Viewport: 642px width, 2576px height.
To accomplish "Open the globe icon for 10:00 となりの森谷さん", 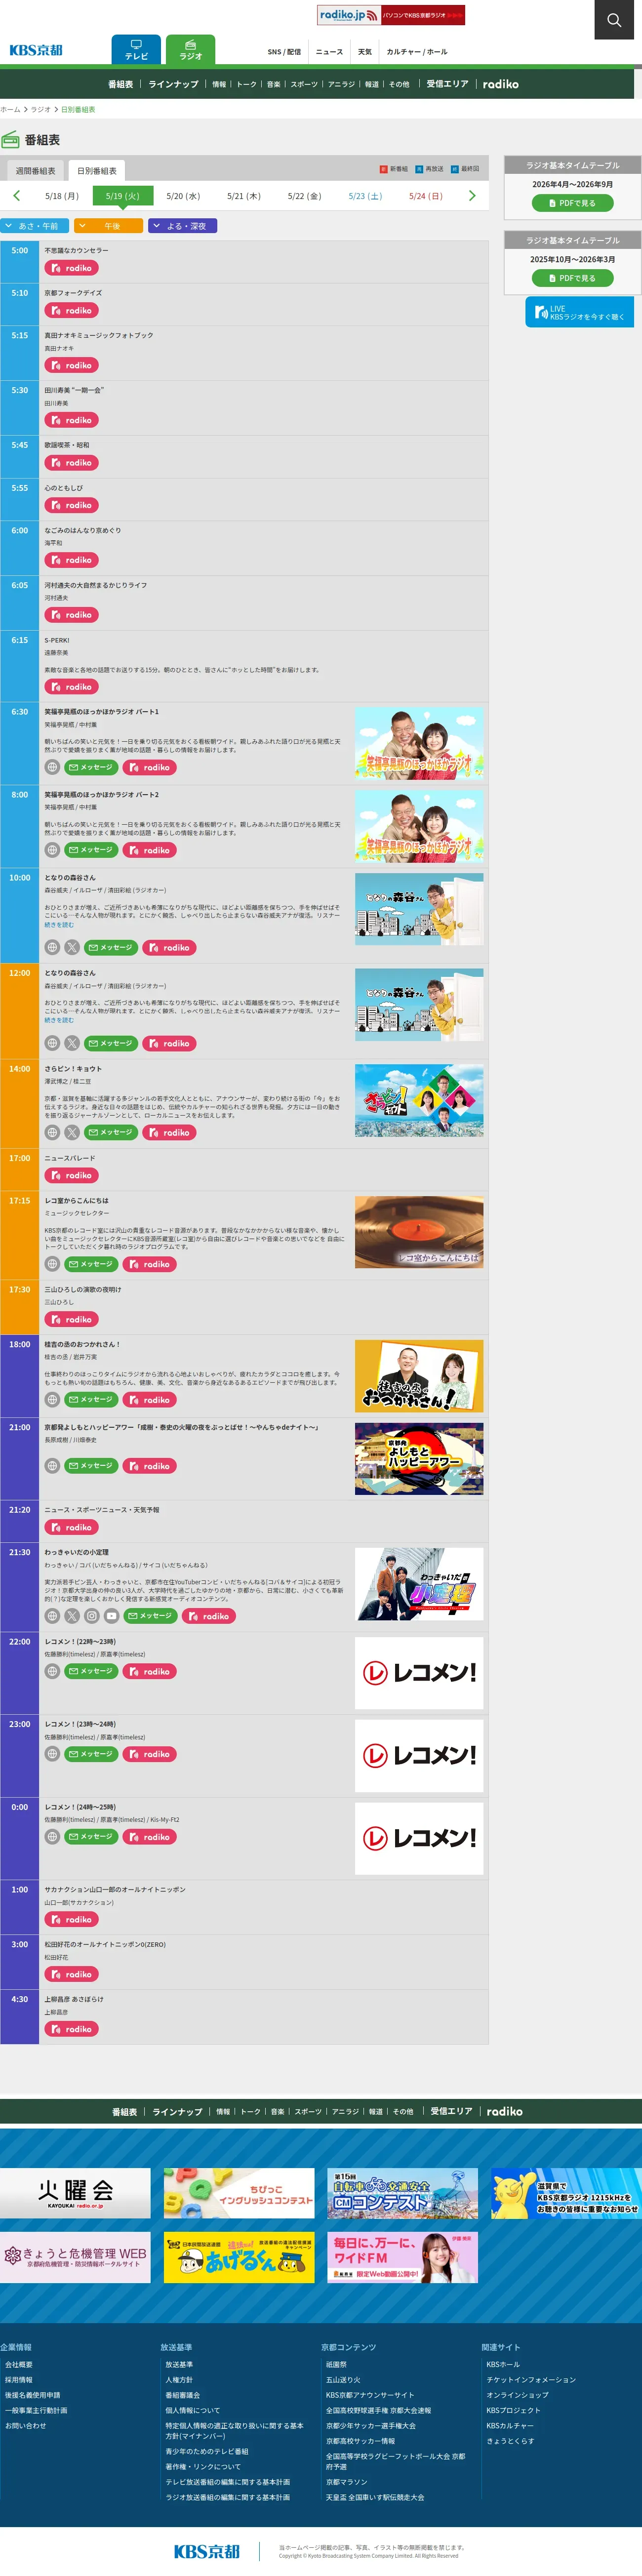I will pyautogui.click(x=52, y=947).
